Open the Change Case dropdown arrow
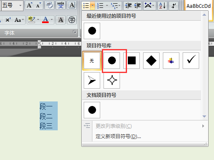 pyautogui.click(x=23, y=20)
